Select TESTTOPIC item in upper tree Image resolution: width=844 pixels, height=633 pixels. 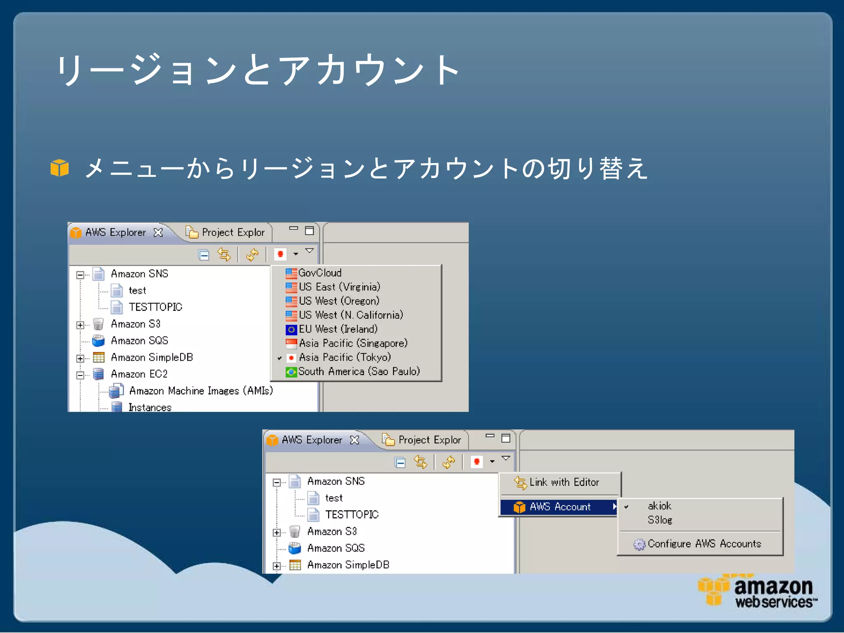(x=155, y=307)
